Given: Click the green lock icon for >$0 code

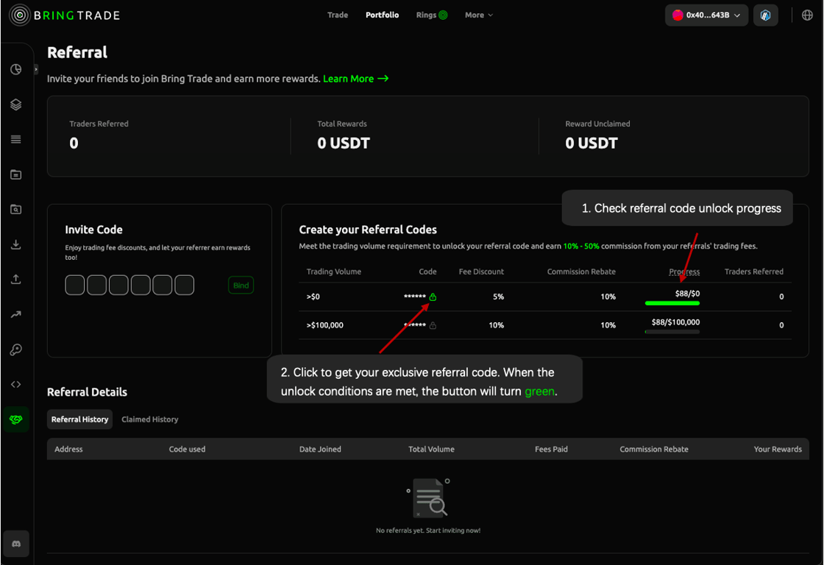Looking at the screenshot, I should (x=433, y=297).
